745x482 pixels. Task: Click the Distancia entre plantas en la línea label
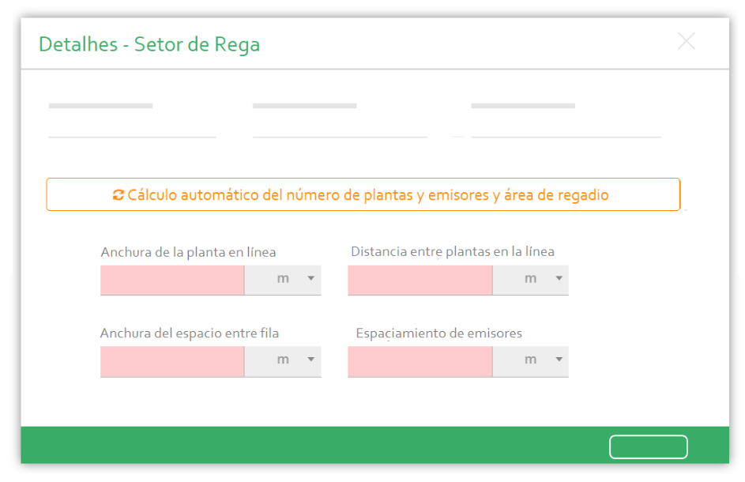(453, 252)
